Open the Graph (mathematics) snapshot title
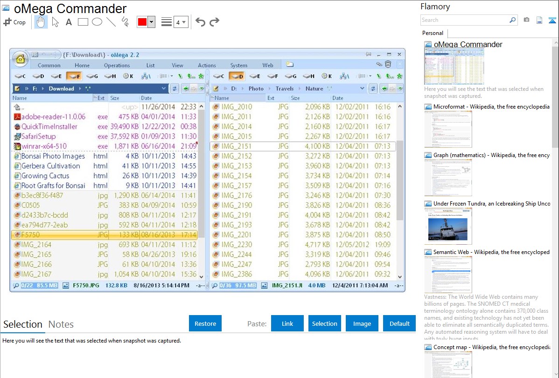This screenshot has height=378, width=559. pos(491,155)
